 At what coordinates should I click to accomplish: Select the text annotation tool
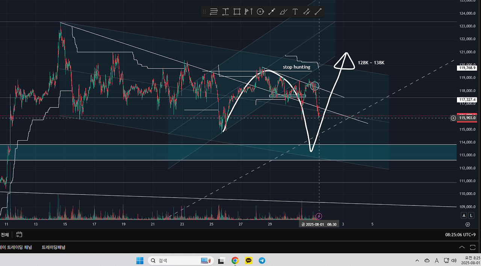pyautogui.click(x=295, y=12)
